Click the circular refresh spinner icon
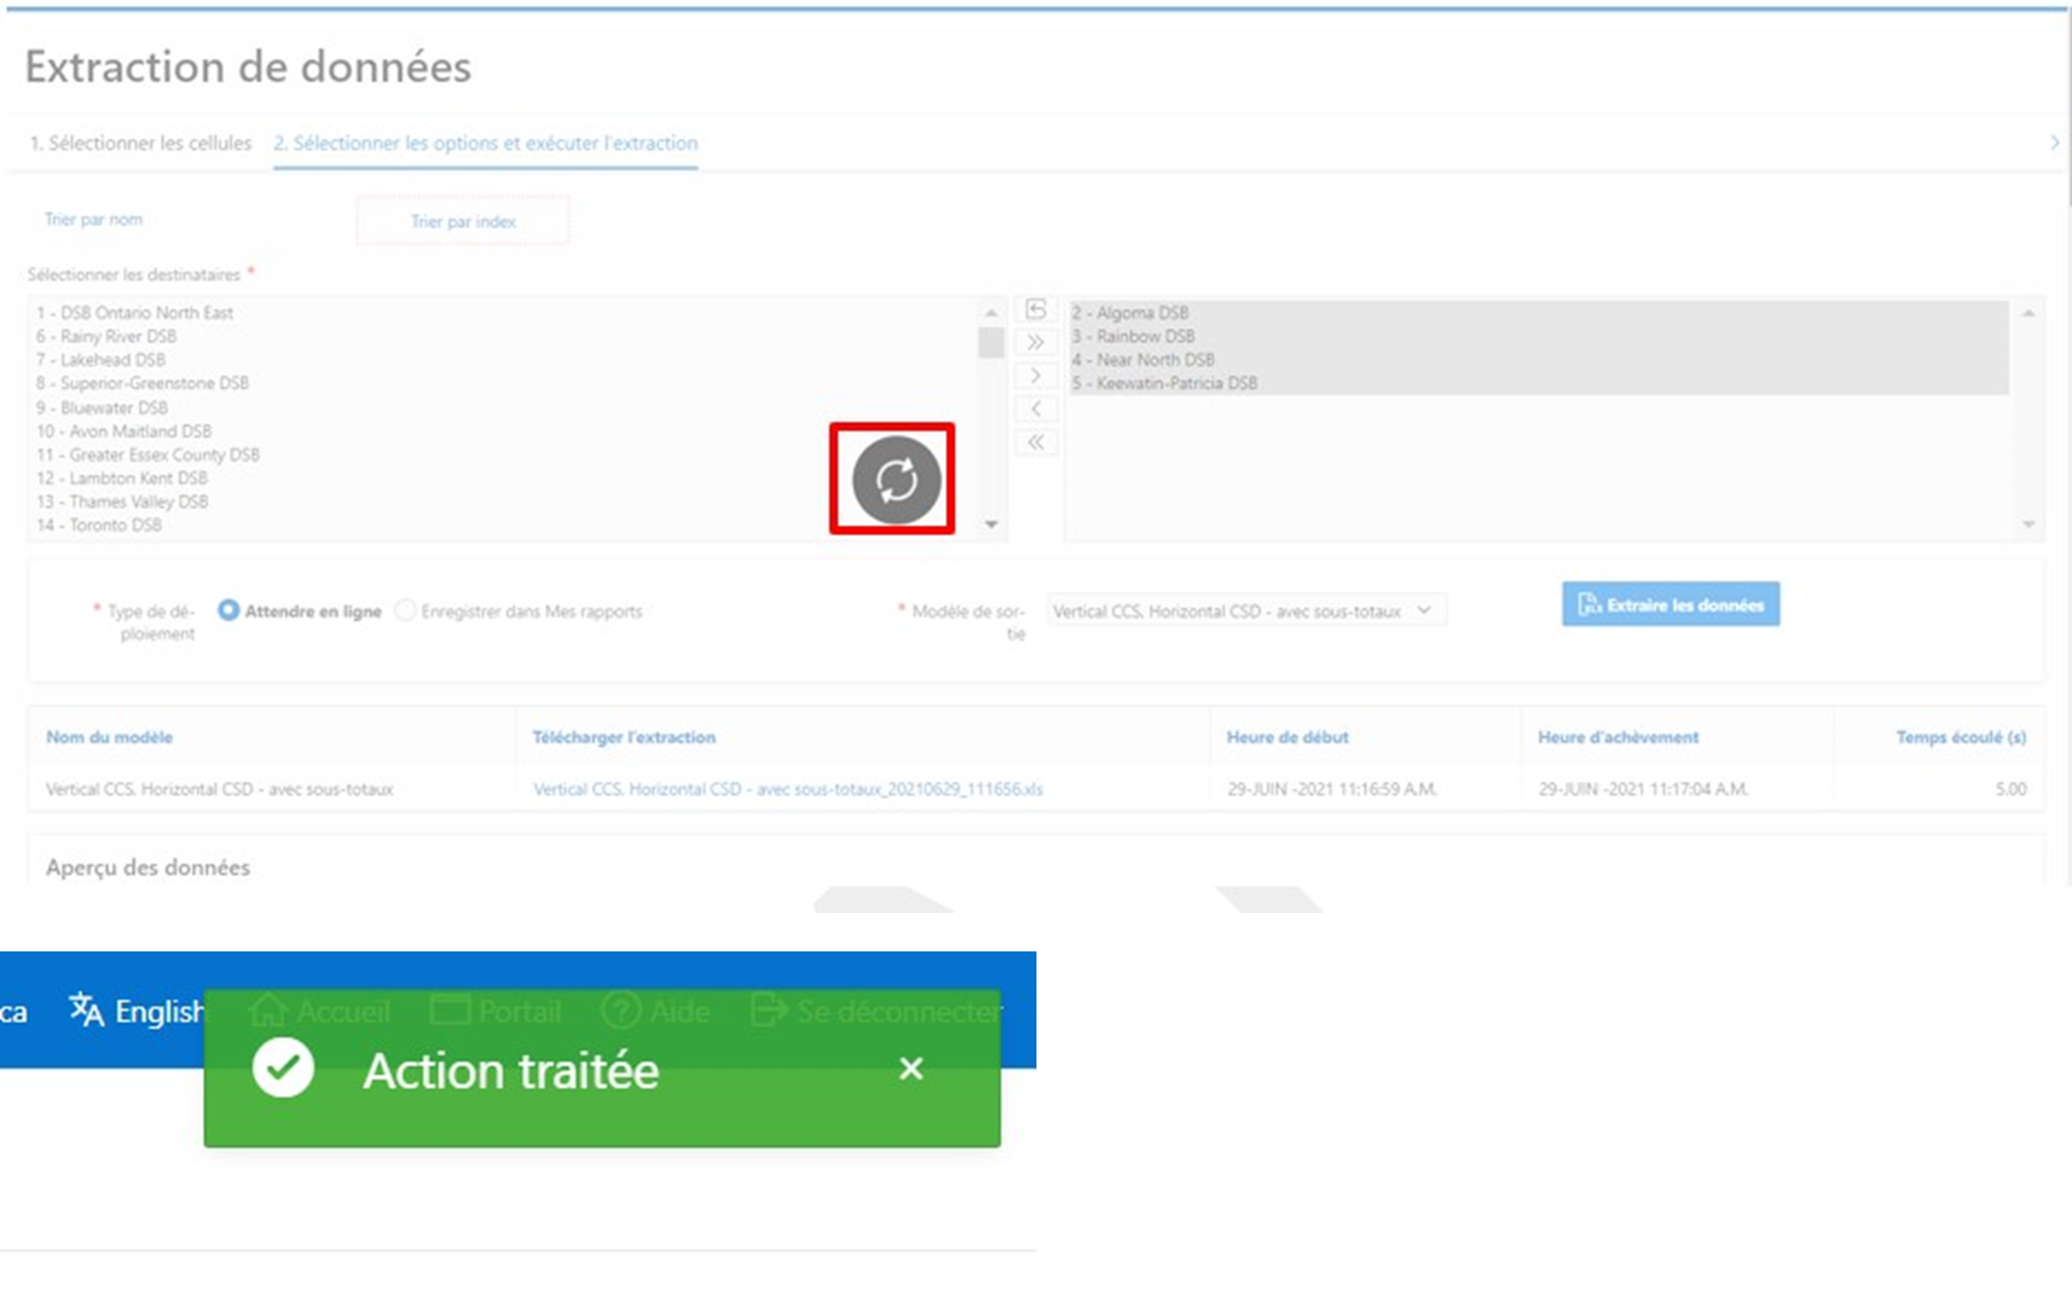 click(895, 480)
